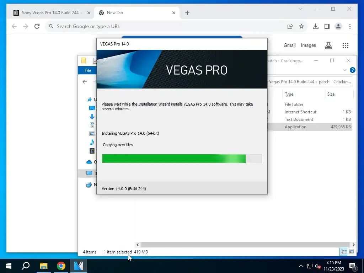364x273 pixels.
Task: Open the notification center icon
Action: [x=353, y=266]
